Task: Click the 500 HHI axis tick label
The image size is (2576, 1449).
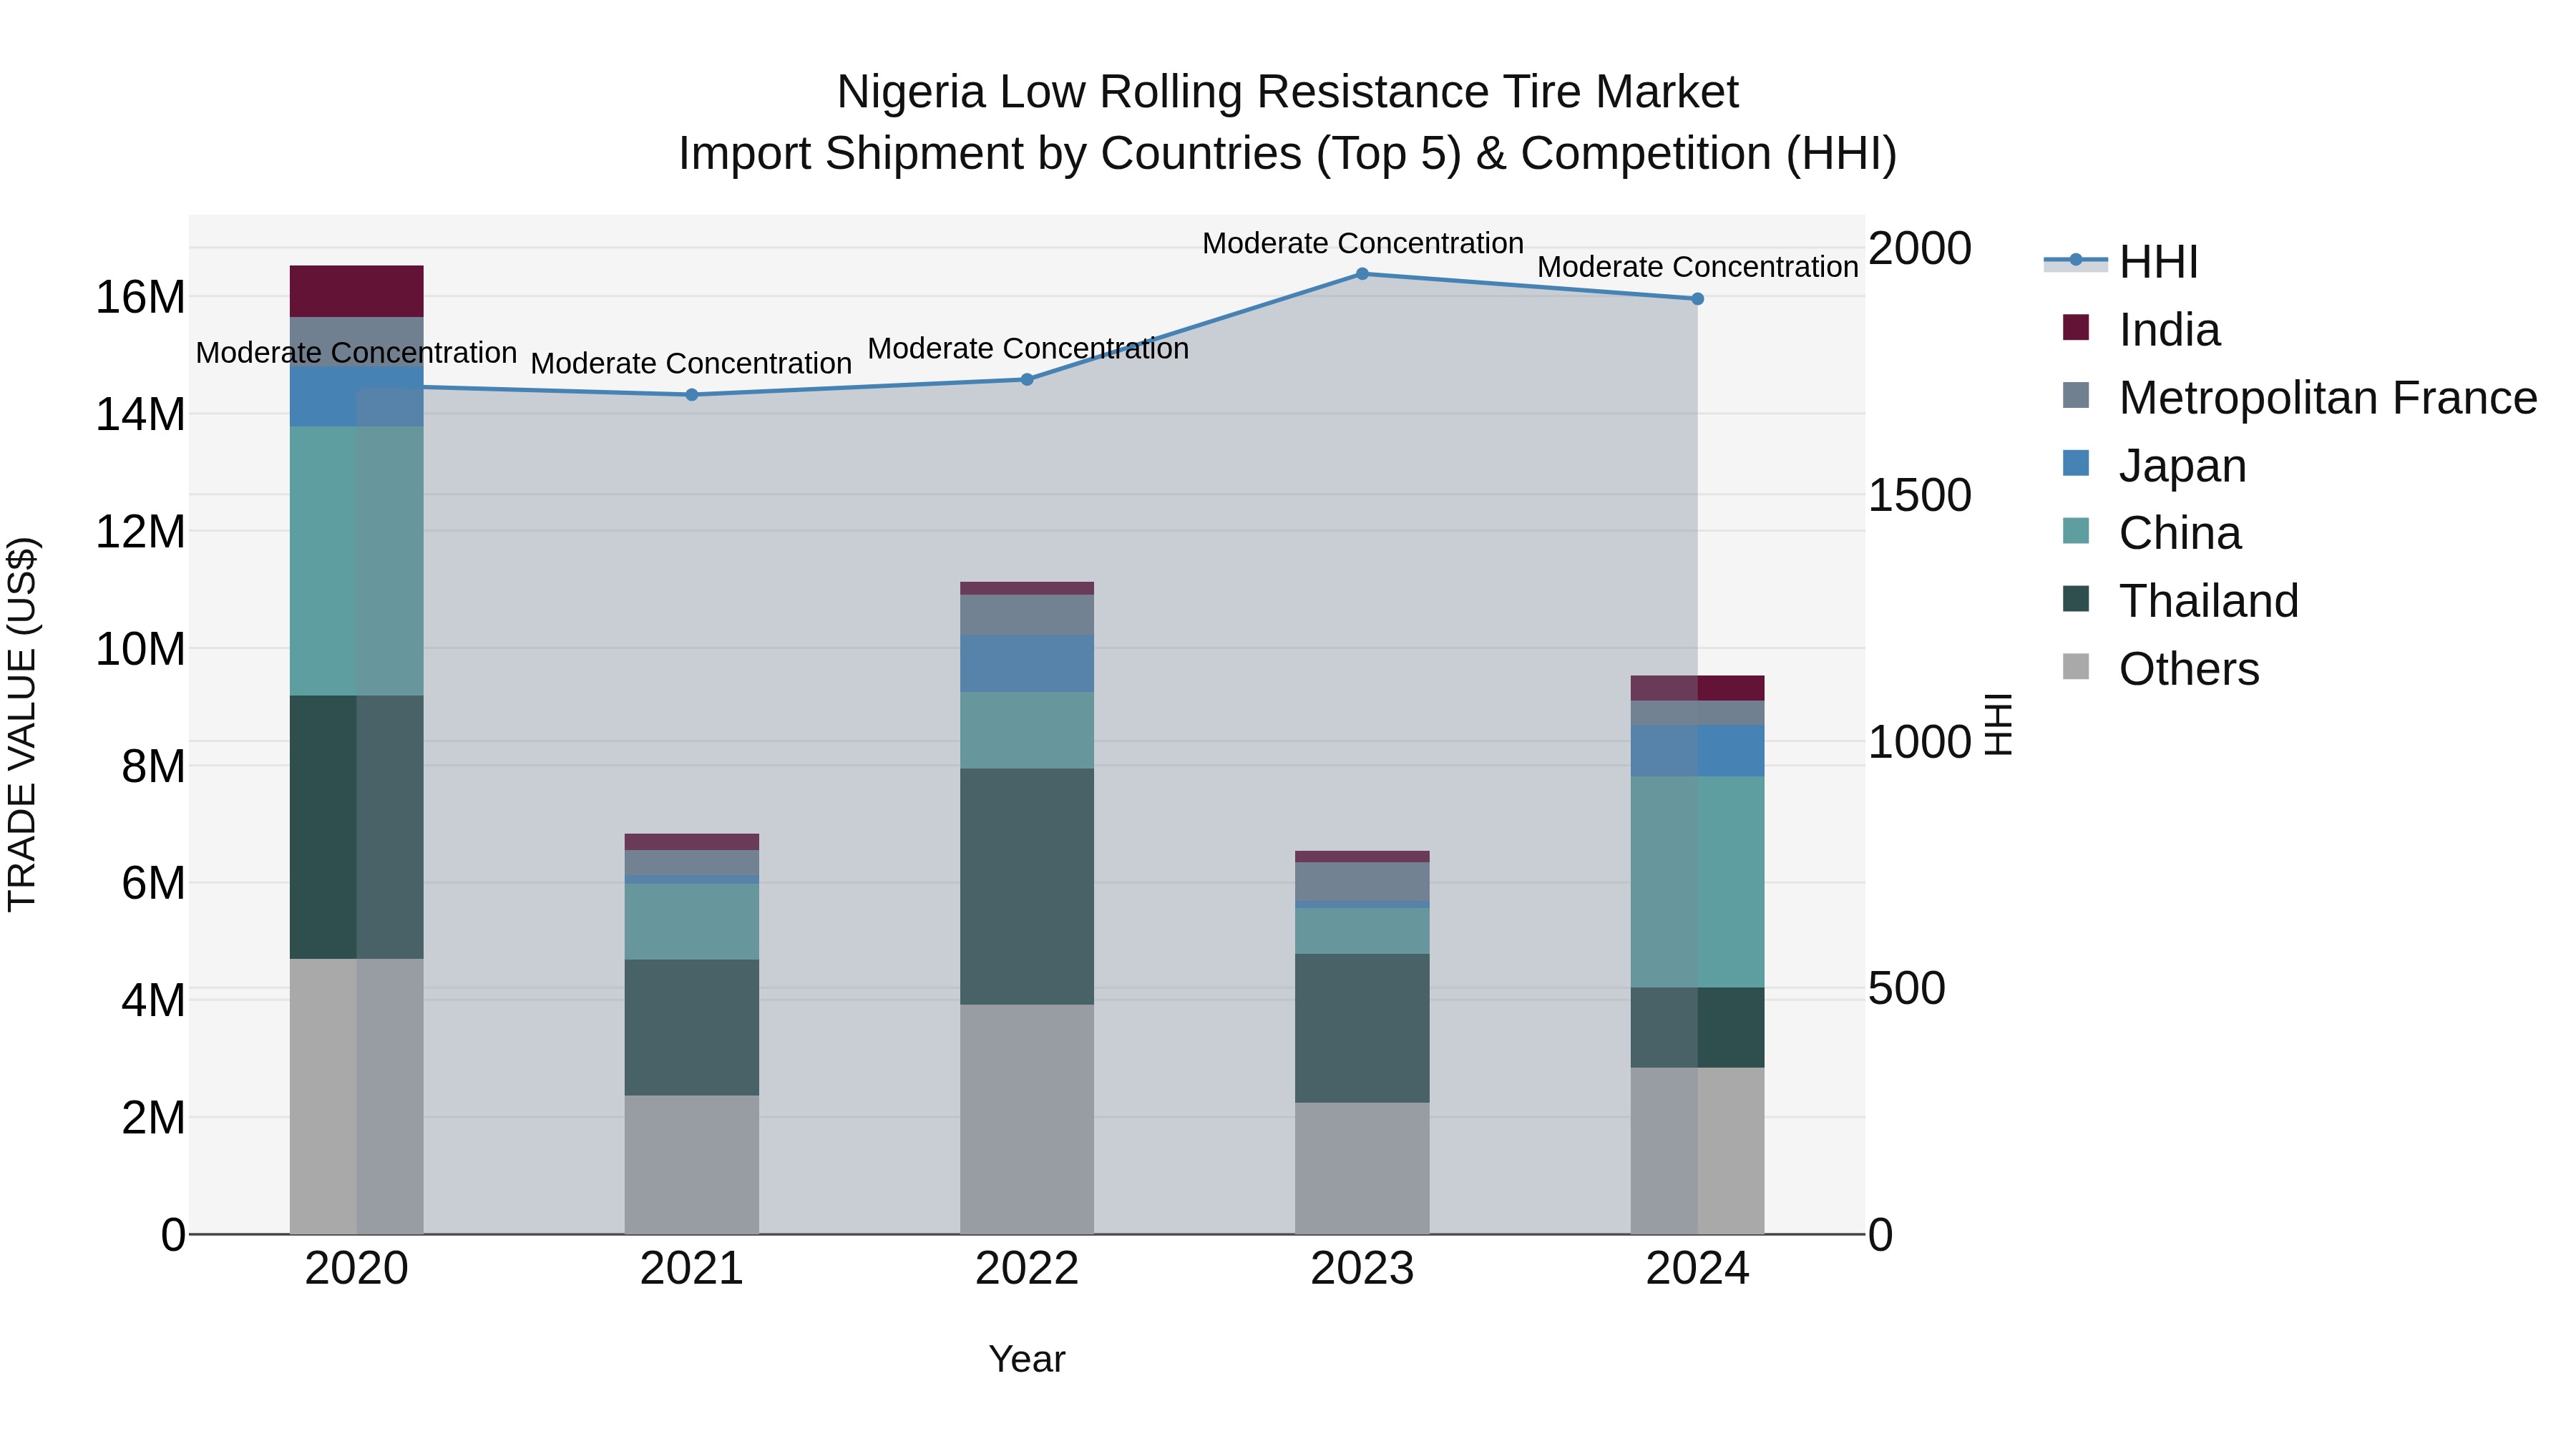Action: tap(1907, 988)
